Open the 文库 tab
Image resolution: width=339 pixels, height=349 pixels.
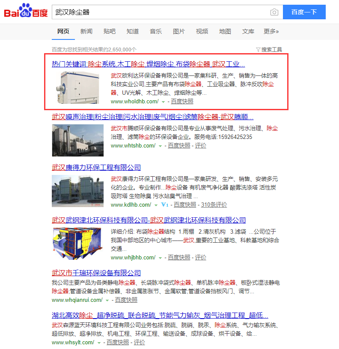pos(248,31)
